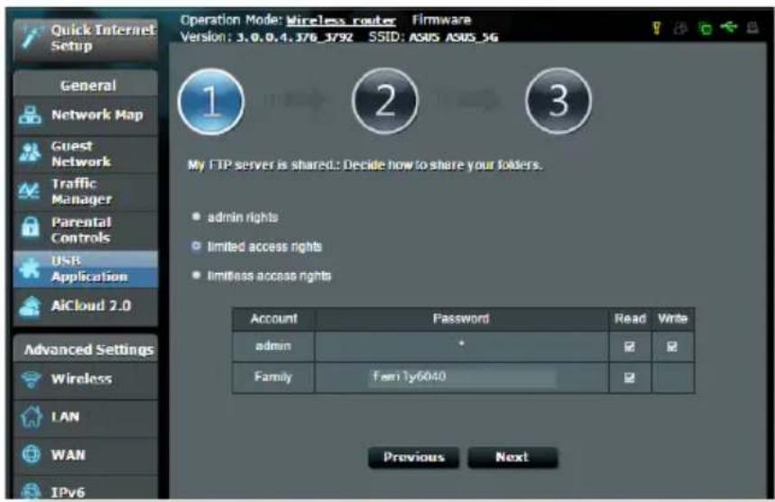The width and height of the screenshot is (775, 502).
Task: Open Guest Network settings
Action: [x=86, y=154]
